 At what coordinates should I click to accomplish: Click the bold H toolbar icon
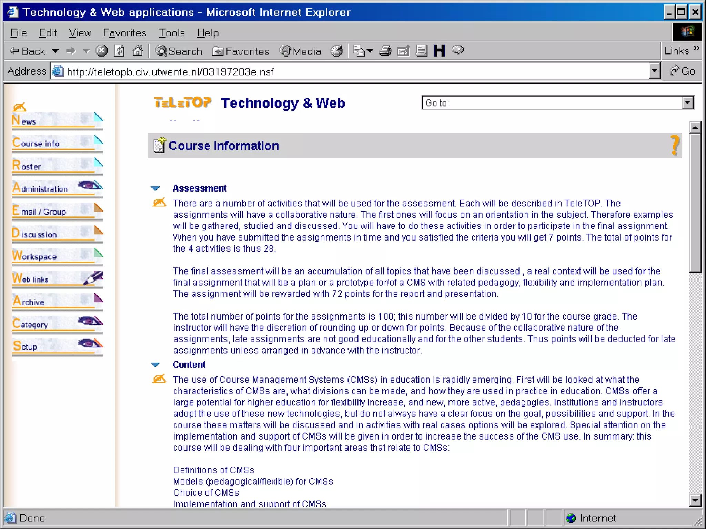[439, 51]
